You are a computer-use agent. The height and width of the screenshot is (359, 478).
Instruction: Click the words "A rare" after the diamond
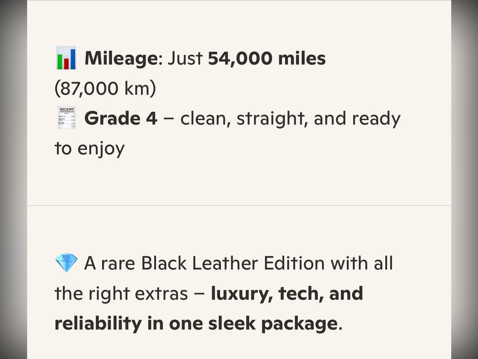point(110,263)
